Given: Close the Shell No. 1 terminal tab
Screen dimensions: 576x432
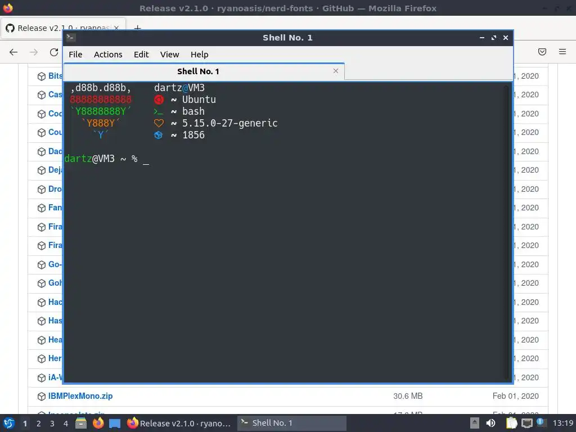Looking at the screenshot, I should tap(335, 71).
